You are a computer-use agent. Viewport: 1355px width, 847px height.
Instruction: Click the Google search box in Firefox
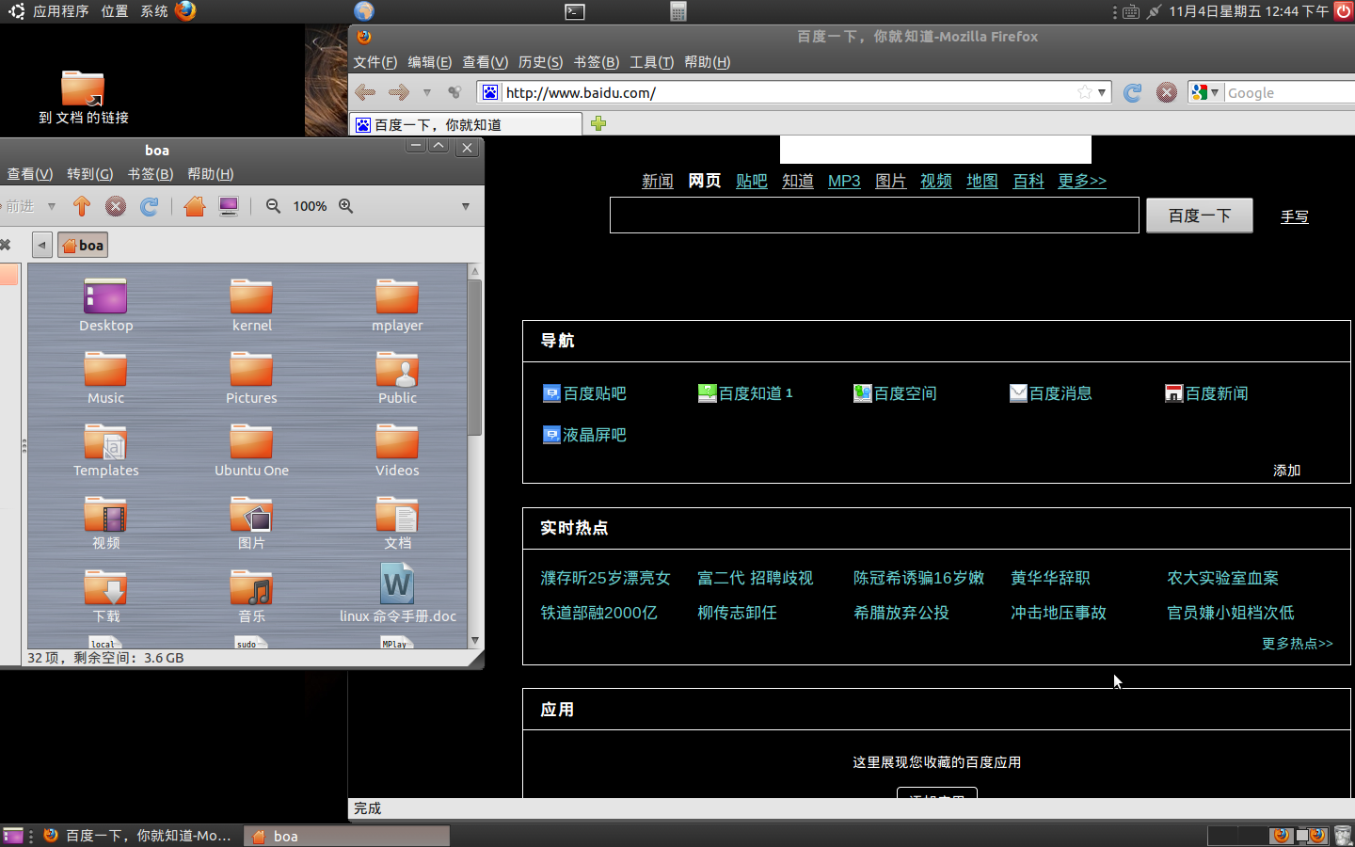point(1289,92)
